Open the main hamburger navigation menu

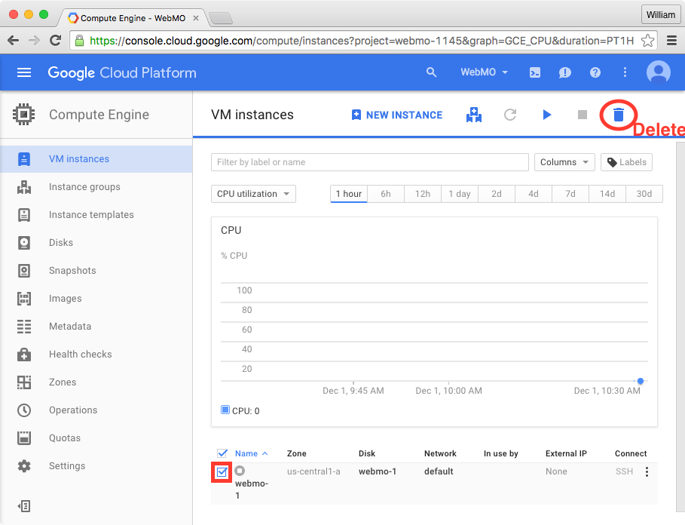(24, 72)
